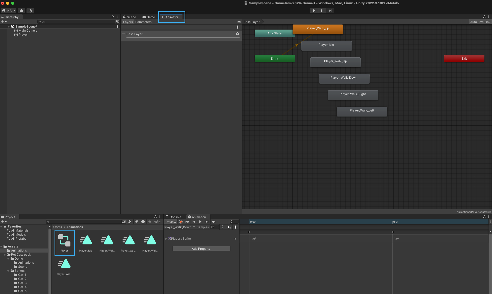The height and width of the screenshot is (294, 492).
Task: Open Base Layer settings gear
Action: [237, 34]
